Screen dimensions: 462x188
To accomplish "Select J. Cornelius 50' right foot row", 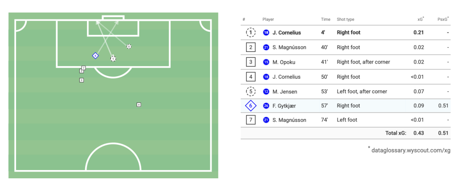I will tap(346, 77).
